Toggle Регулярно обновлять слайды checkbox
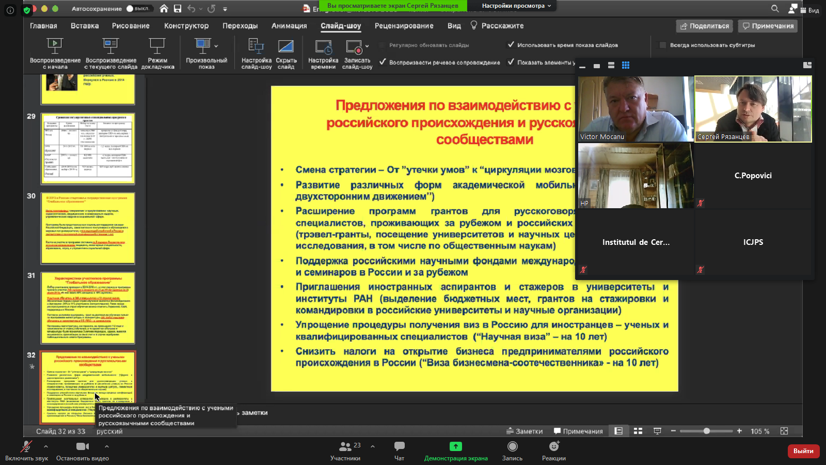 pos(383,45)
